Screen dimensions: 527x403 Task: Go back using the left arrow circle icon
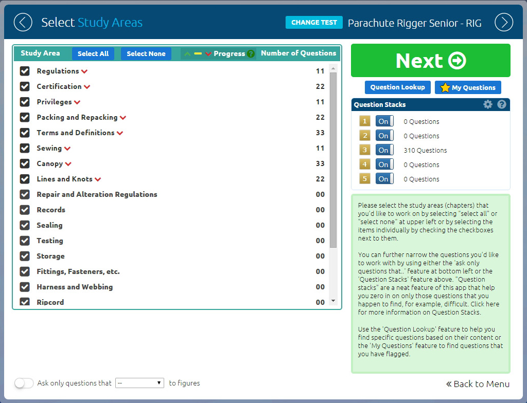pyautogui.click(x=23, y=23)
